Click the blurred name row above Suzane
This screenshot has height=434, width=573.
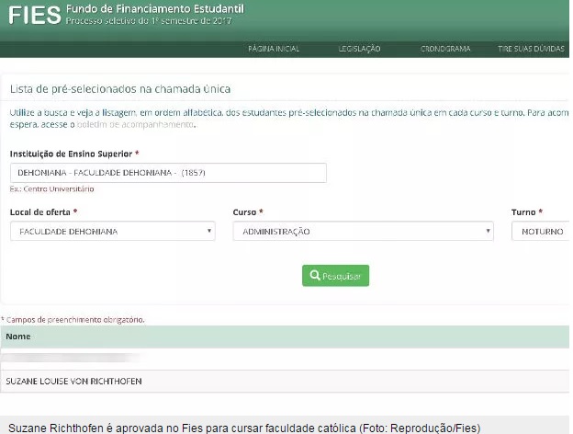[285, 359]
